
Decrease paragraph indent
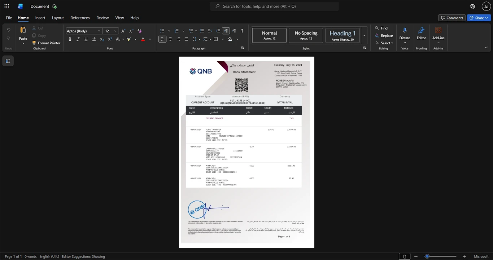click(210, 31)
